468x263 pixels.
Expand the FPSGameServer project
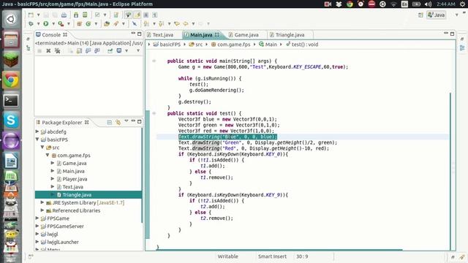point(37,226)
